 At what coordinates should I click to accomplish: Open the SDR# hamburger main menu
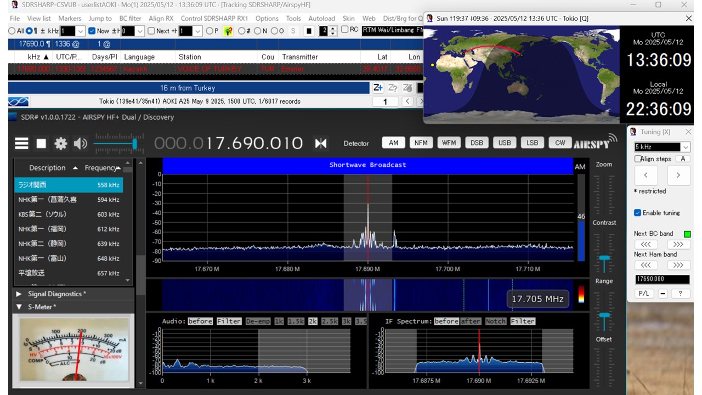point(21,144)
